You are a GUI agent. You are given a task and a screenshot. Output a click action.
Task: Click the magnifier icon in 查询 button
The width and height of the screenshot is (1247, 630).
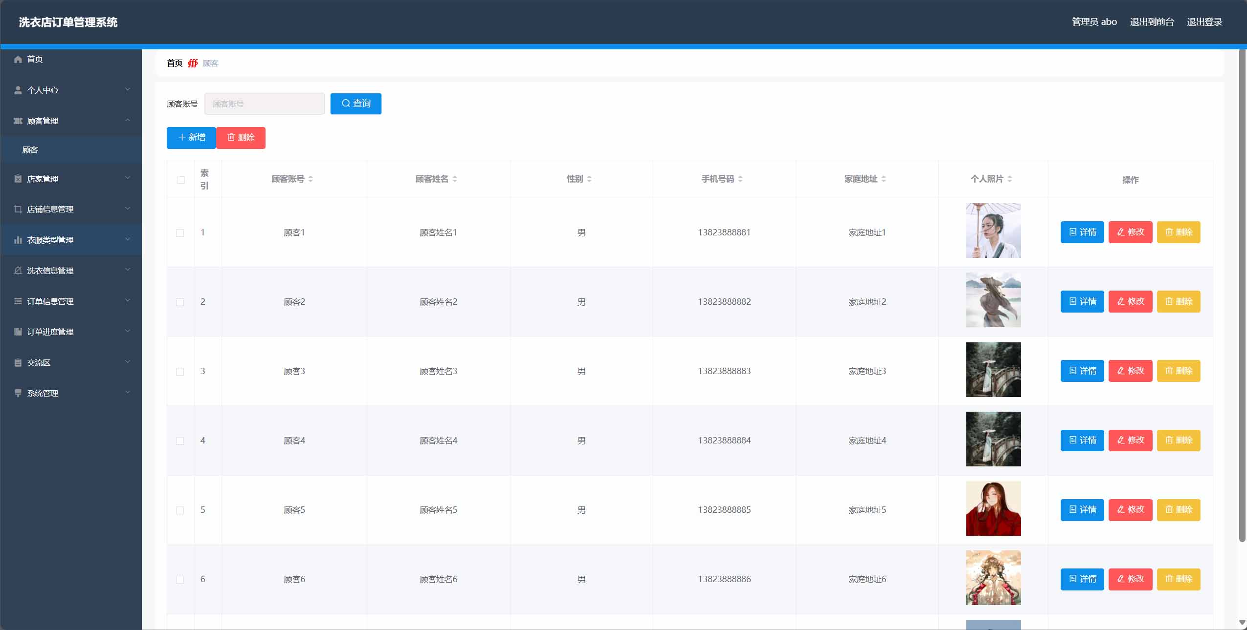pos(346,104)
